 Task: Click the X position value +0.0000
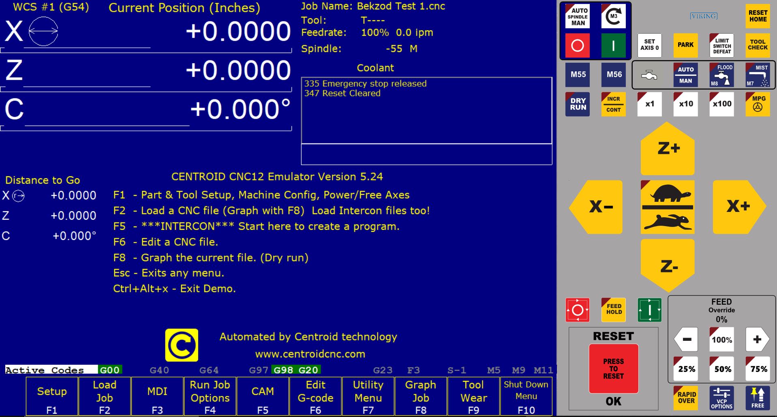(x=238, y=32)
